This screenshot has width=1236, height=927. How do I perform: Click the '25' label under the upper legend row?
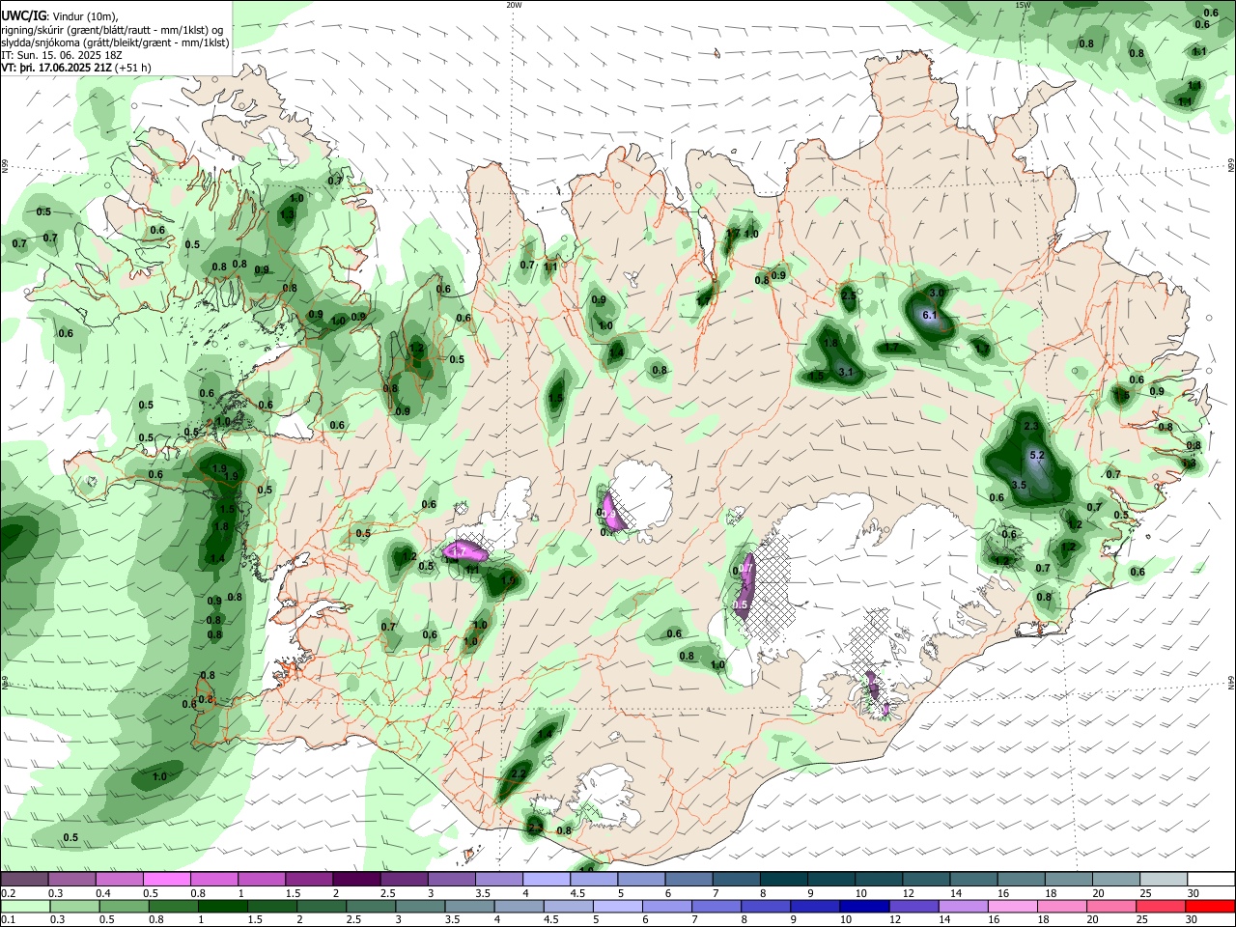click(x=1145, y=893)
